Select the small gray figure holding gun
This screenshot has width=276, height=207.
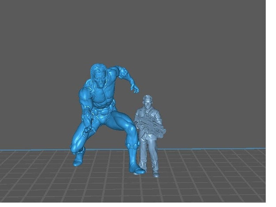tap(150, 136)
